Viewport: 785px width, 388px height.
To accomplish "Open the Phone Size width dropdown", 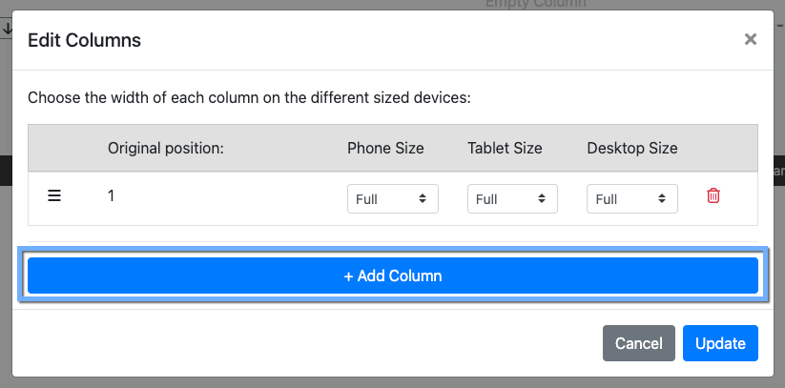I will click(x=392, y=199).
